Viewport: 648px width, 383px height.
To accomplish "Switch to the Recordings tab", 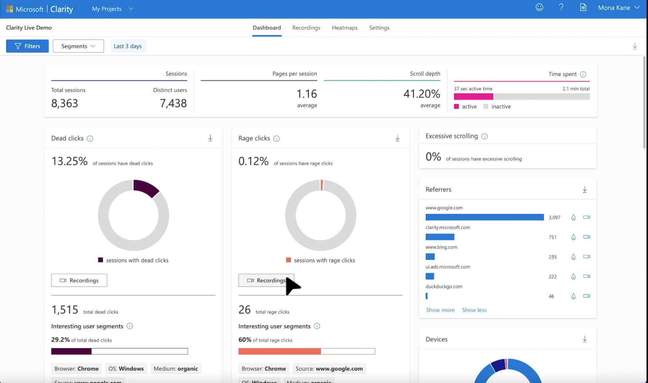I will pyautogui.click(x=306, y=27).
